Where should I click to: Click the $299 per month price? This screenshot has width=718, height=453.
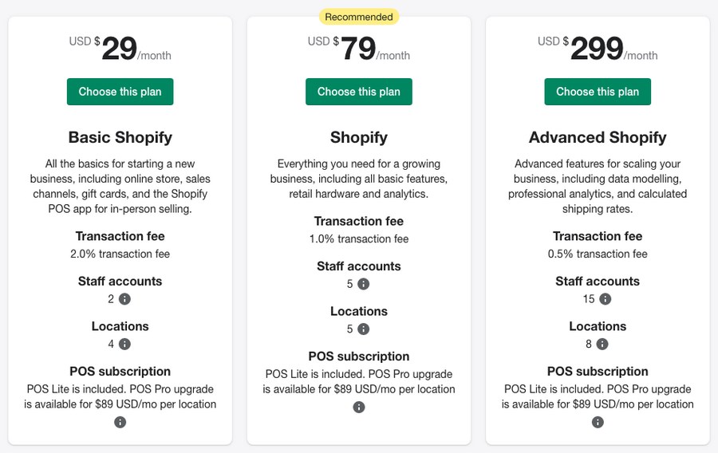(x=598, y=48)
